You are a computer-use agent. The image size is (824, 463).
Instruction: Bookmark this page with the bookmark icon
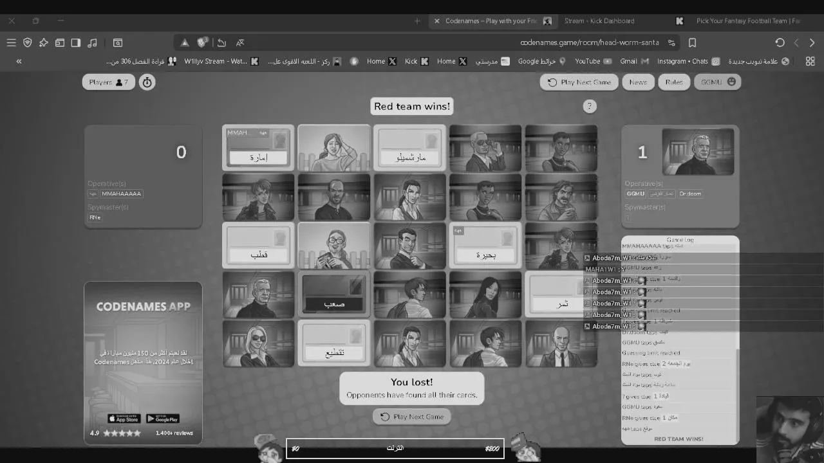[692, 42]
